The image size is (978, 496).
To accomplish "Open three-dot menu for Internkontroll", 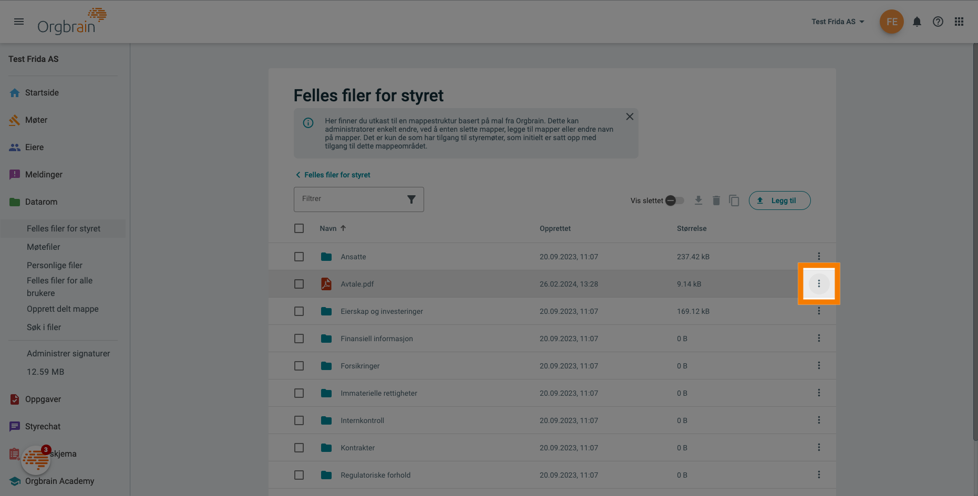I will [x=819, y=420].
